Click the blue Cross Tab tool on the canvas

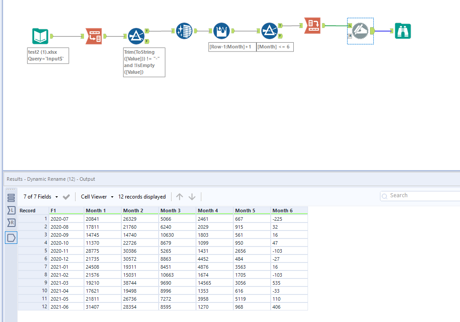pyautogui.click(x=184, y=32)
